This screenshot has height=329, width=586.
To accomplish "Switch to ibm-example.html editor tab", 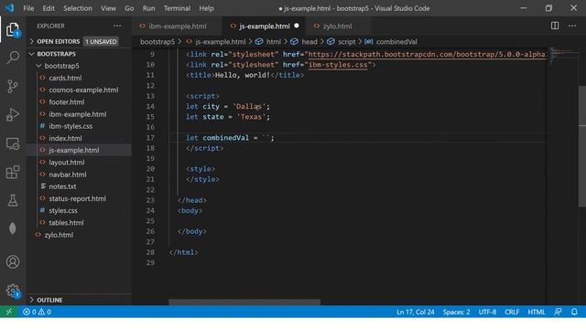I will 177,27.
